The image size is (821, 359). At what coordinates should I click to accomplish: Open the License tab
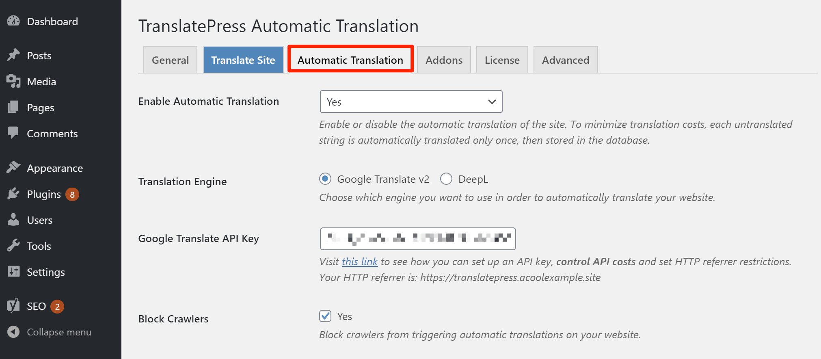[x=502, y=60]
